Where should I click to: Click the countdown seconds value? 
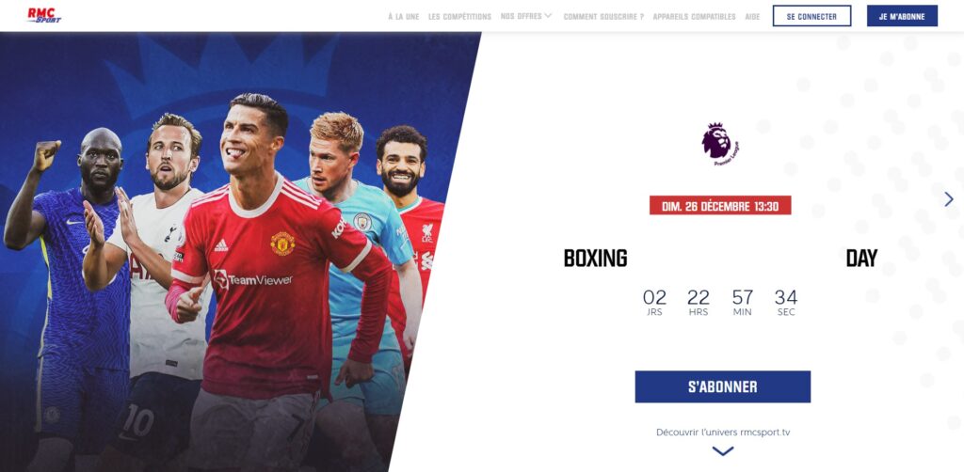(x=786, y=298)
